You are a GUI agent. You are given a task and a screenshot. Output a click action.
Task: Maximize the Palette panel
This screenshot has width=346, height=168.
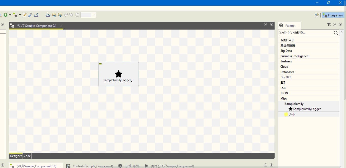[340, 25]
